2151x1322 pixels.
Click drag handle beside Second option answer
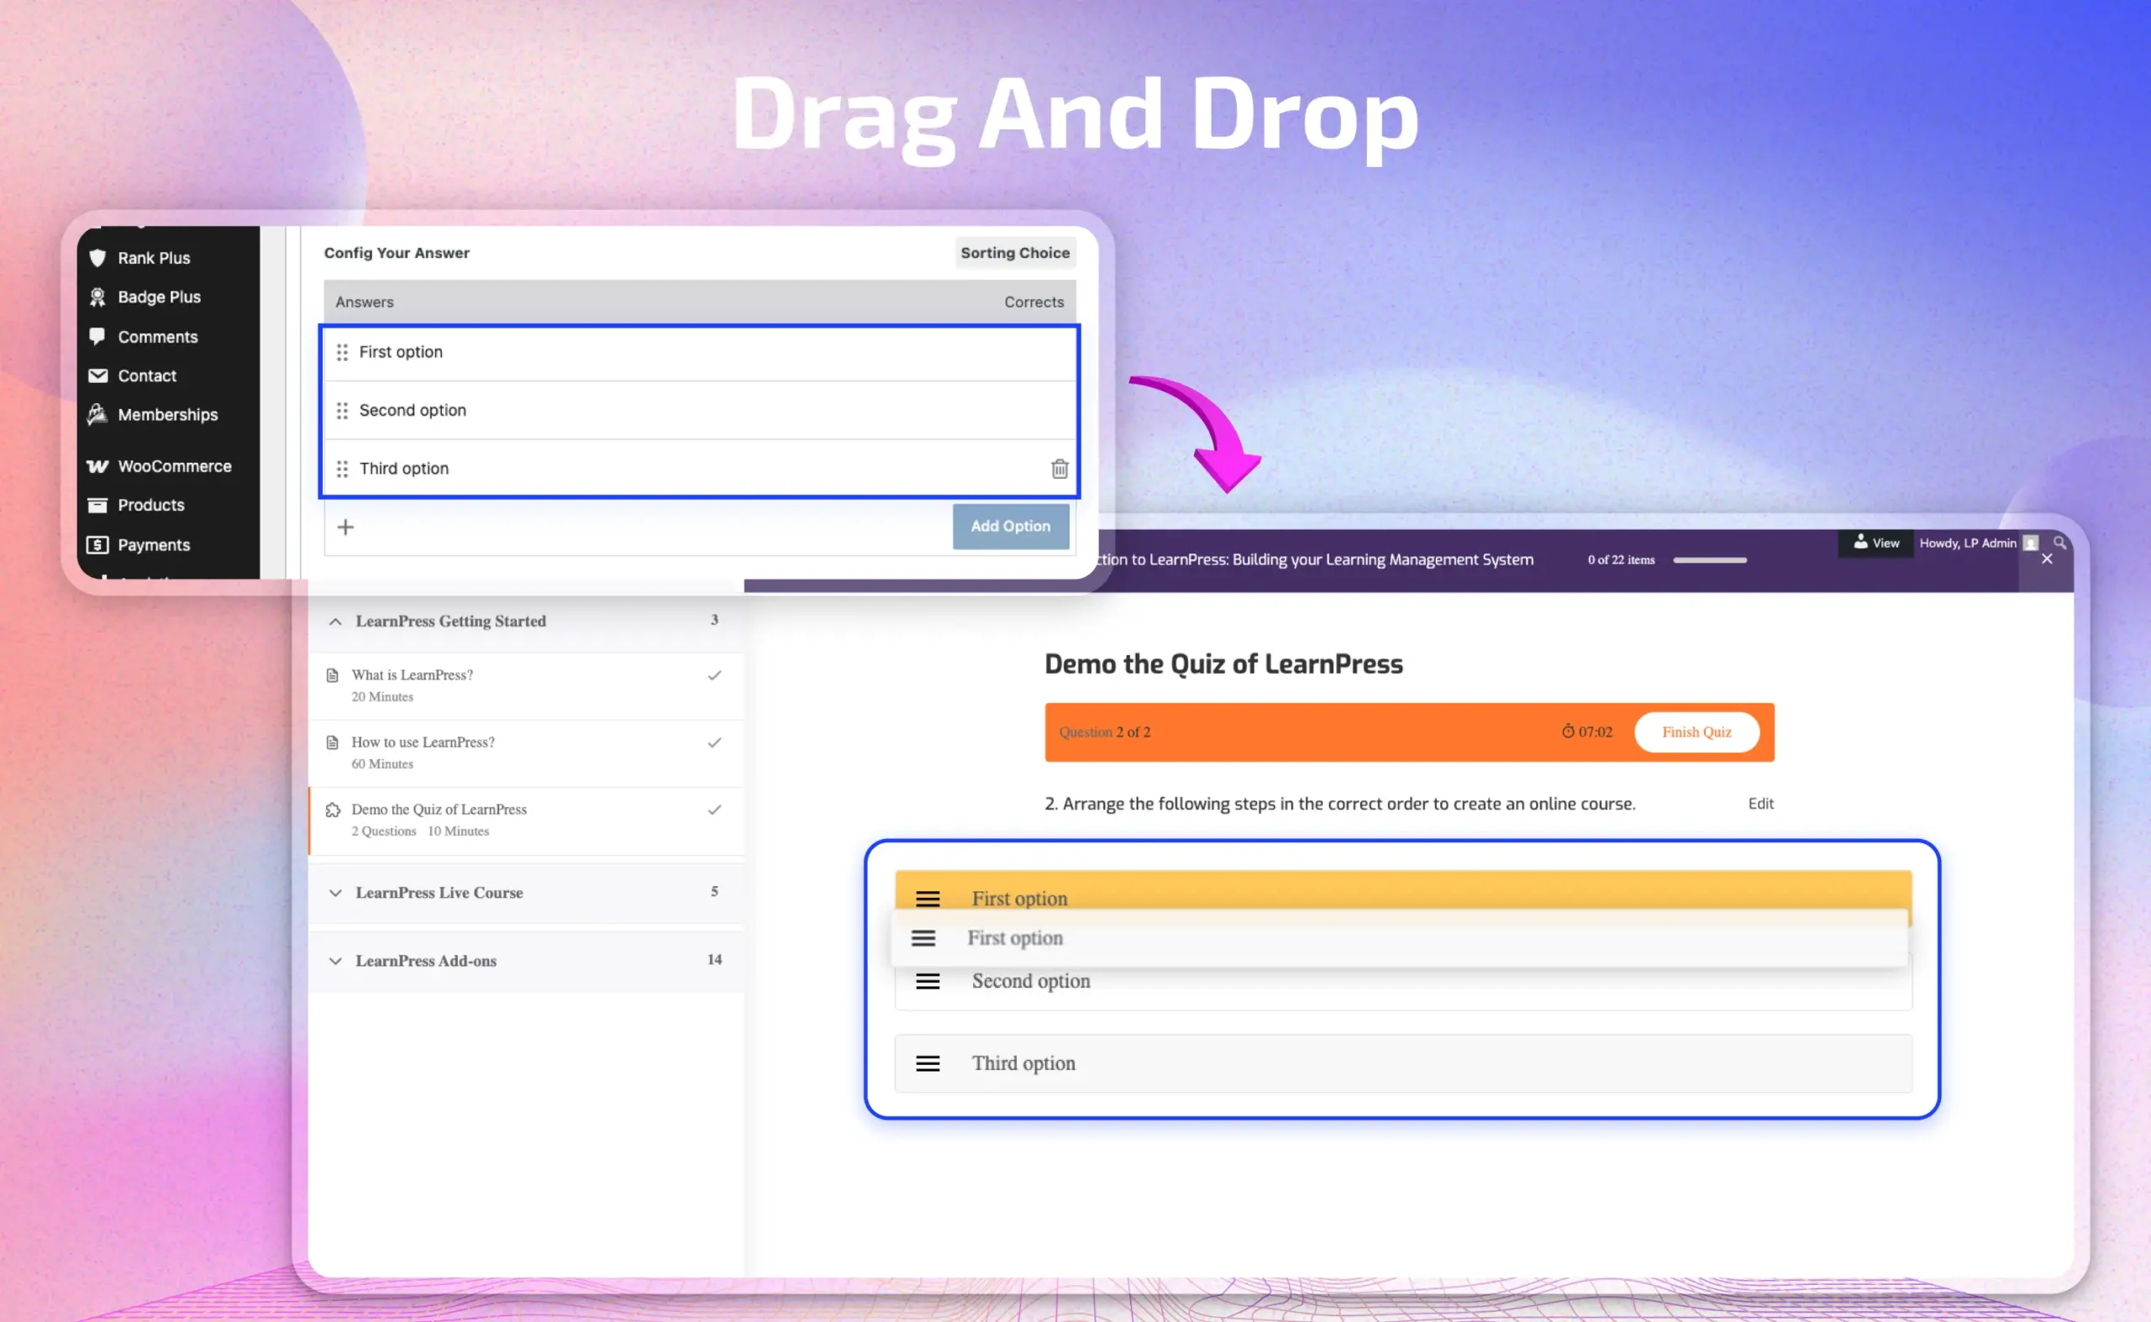point(342,410)
